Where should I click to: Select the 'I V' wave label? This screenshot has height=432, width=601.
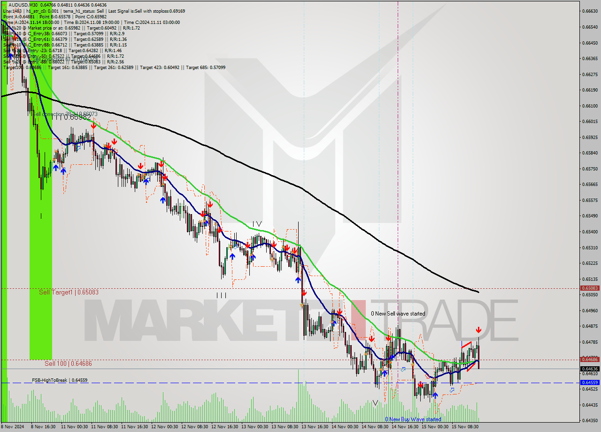point(257,224)
